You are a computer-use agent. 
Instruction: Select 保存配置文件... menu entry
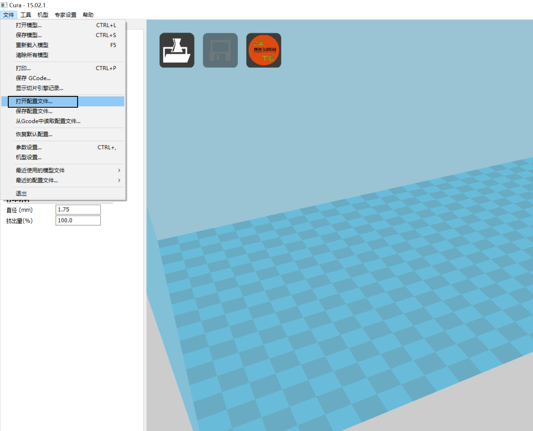[x=63, y=111]
